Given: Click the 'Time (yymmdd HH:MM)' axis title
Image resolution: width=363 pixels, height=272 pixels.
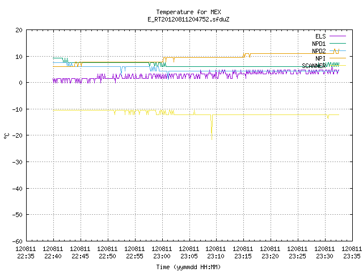Looking at the screenshot, I should click(188, 267).
